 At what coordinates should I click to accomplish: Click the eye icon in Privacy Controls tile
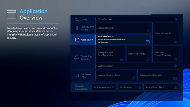(175, 42)
